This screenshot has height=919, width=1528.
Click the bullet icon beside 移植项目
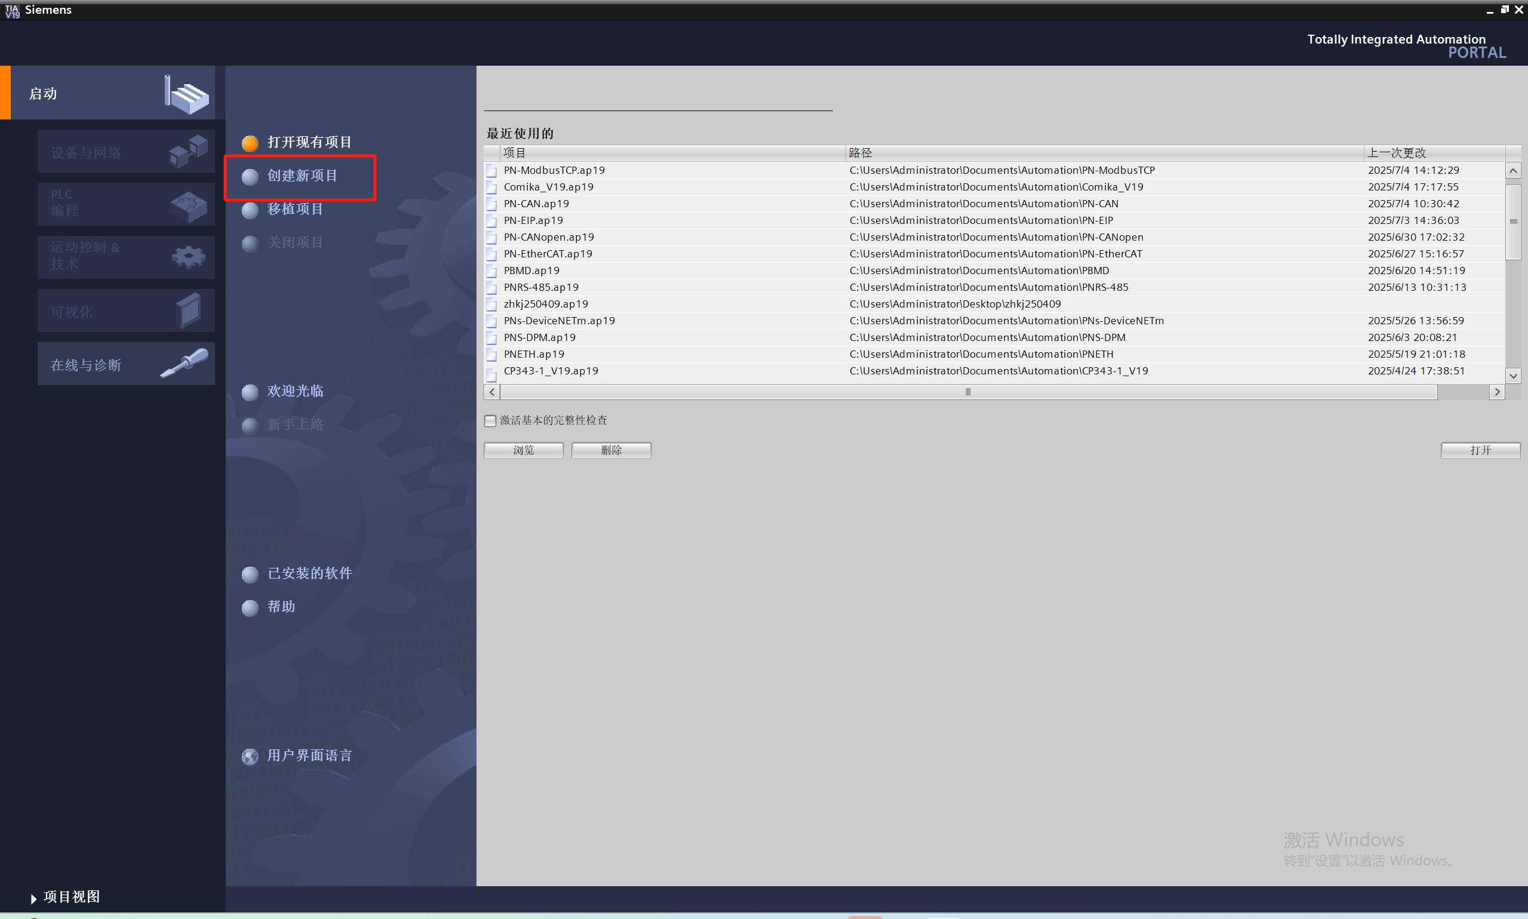[250, 211]
